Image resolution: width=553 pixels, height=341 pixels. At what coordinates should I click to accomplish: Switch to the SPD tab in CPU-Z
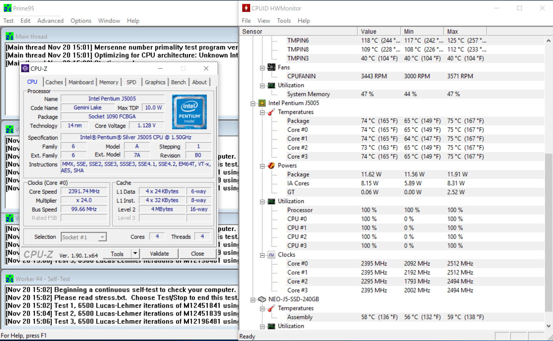pyautogui.click(x=131, y=82)
